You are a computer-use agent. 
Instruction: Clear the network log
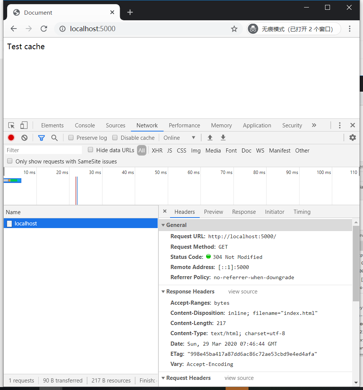click(24, 138)
